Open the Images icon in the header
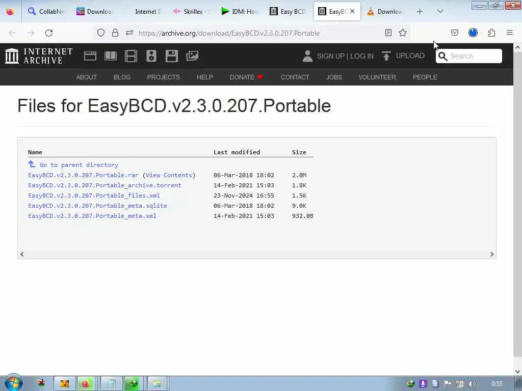Viewport: 522px width, 391px height. (x=192, y=56)
